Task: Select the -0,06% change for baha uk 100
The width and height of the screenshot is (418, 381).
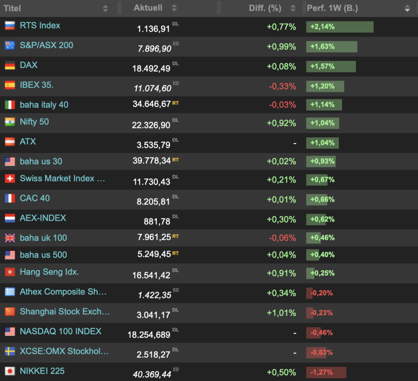Action: pyautogui.click(x=282, y=238)
